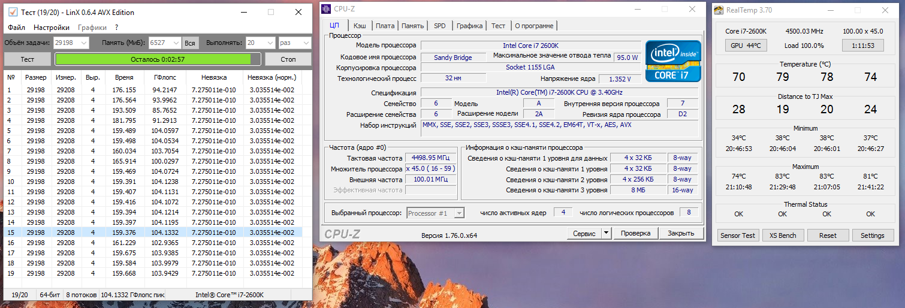Click the XS Bench button in RealTemp
The image size is (905, 308).
pos(783,235)
